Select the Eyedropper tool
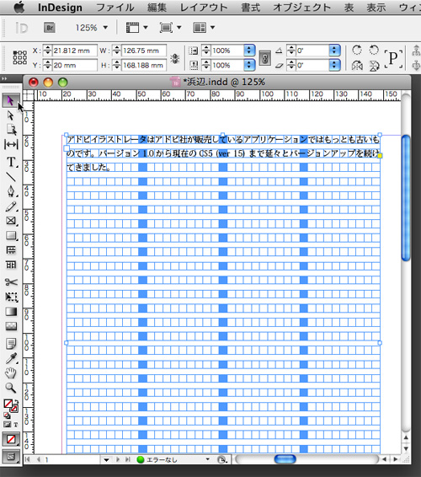 pos(11,359)
